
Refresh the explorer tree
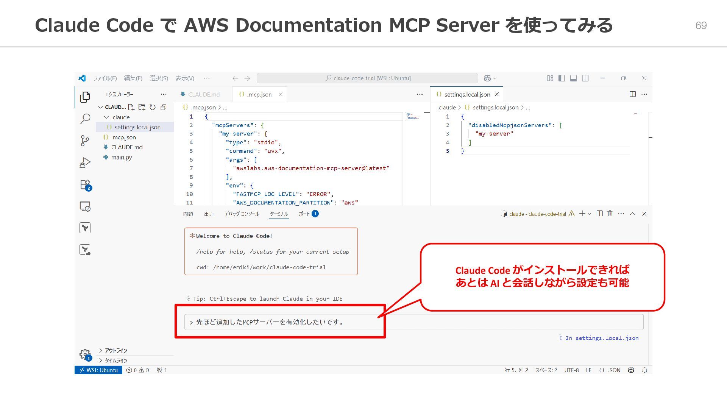[x=153, y=107]
